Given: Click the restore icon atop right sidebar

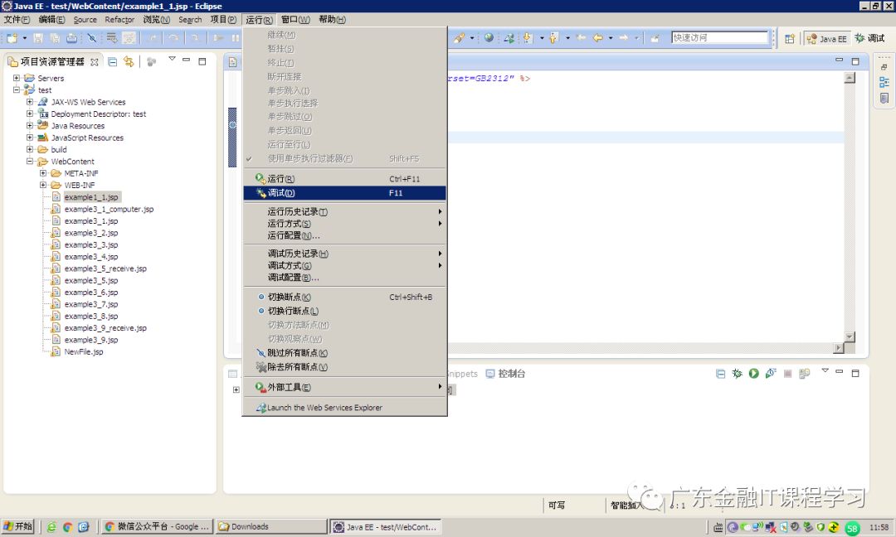Looking at the screenshot, I should [x=884, y=67].
